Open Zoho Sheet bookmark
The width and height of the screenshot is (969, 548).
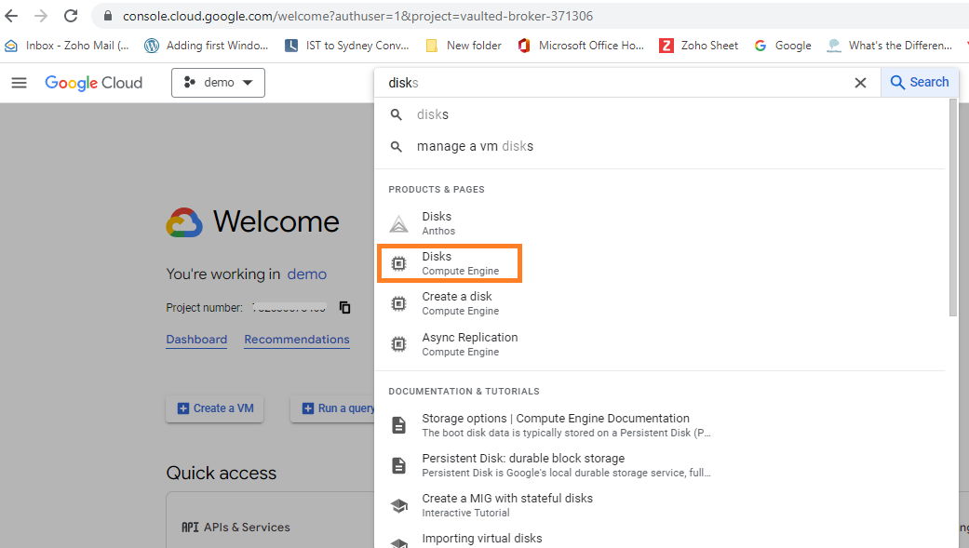698,46
